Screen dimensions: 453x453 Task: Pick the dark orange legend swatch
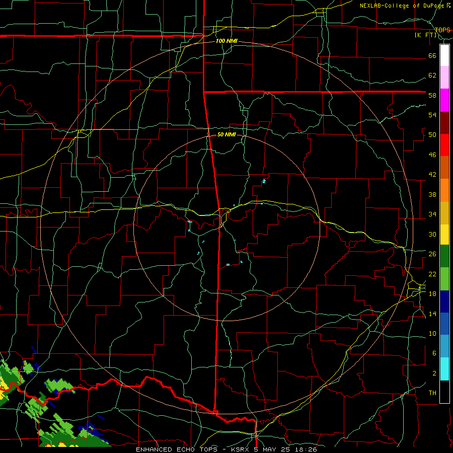click(444, 167)
